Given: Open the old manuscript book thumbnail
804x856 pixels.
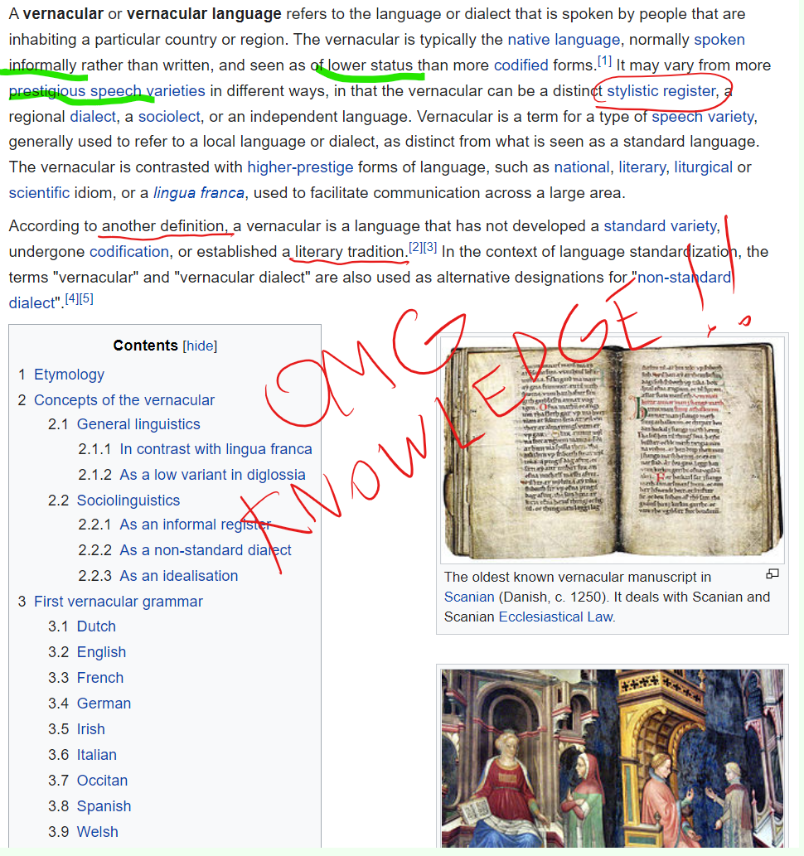Looking at the screenshot, I should pos(613,449).
